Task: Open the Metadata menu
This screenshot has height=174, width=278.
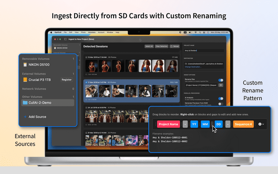Action: [92, 33]
